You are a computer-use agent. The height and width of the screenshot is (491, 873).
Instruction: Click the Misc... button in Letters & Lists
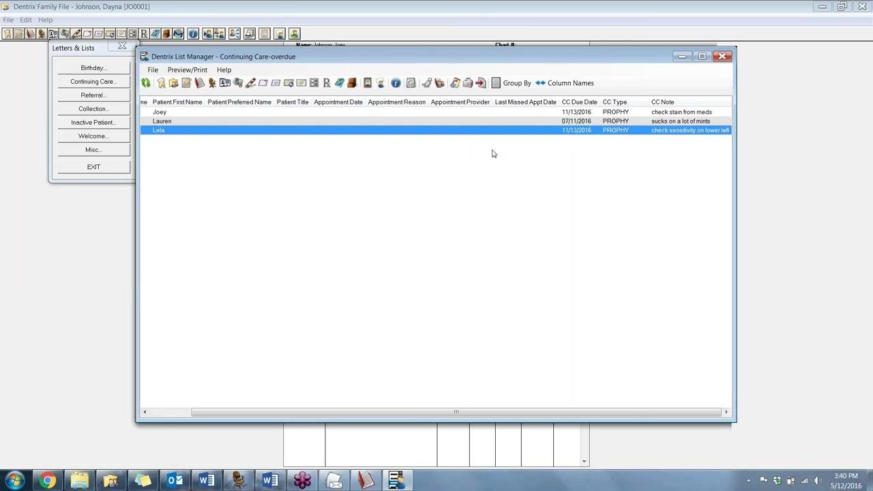click(x=93, y=149)
